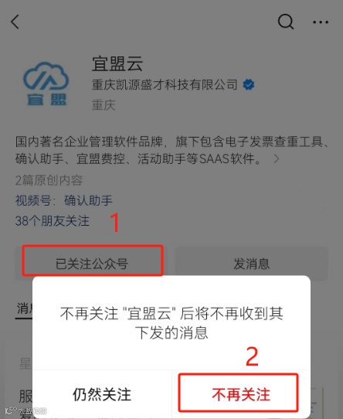
Task: Choose 仍然关注 to keep following
Action: point(102,394)
